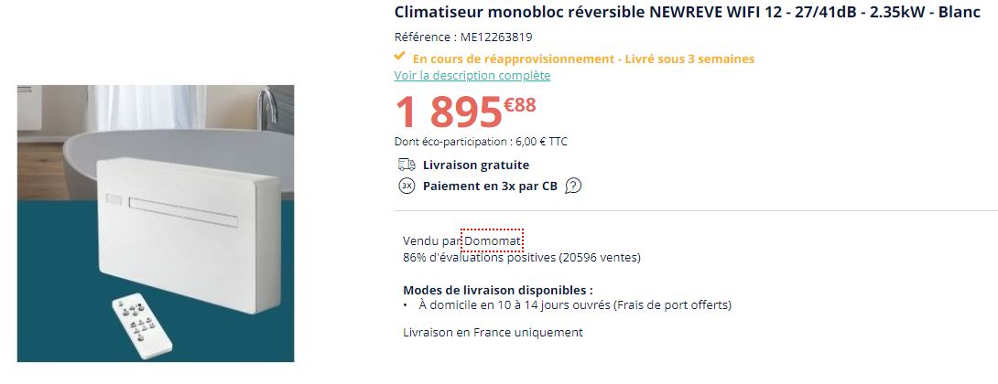Image resolution: width=998 pixels, height=384 pixels.
Task: Click 'Paiement en 3x par CB' label
Action: point(490,187)
